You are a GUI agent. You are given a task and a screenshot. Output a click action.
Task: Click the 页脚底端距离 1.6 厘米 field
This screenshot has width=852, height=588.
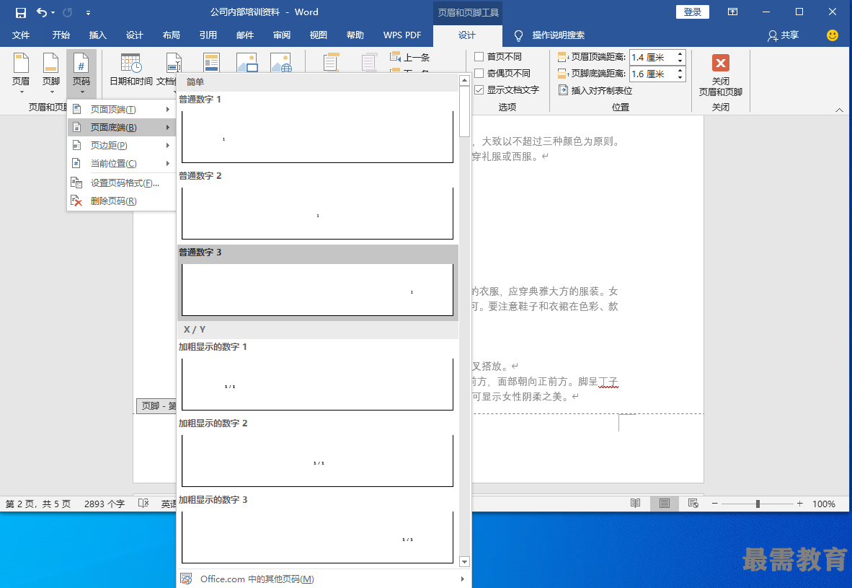[652, 74]
